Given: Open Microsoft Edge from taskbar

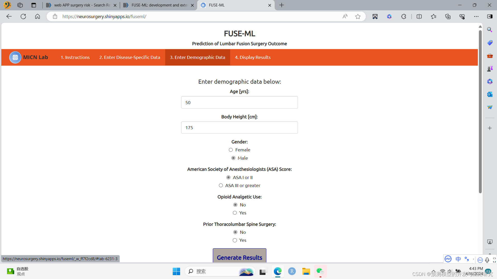Looking at the screenshot, I should 277,271.
